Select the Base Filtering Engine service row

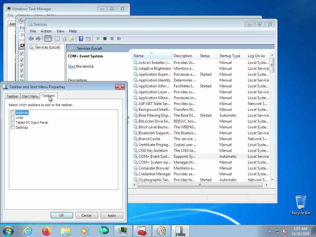click(x=201, y=115)
